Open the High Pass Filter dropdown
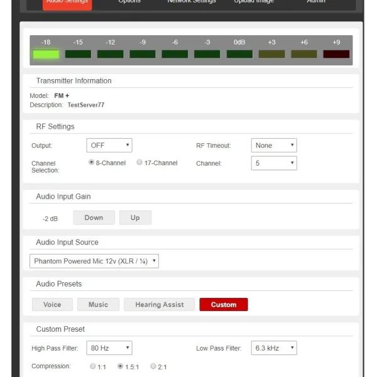Viewport: 377px width, 377px height. tap(109, 347)
